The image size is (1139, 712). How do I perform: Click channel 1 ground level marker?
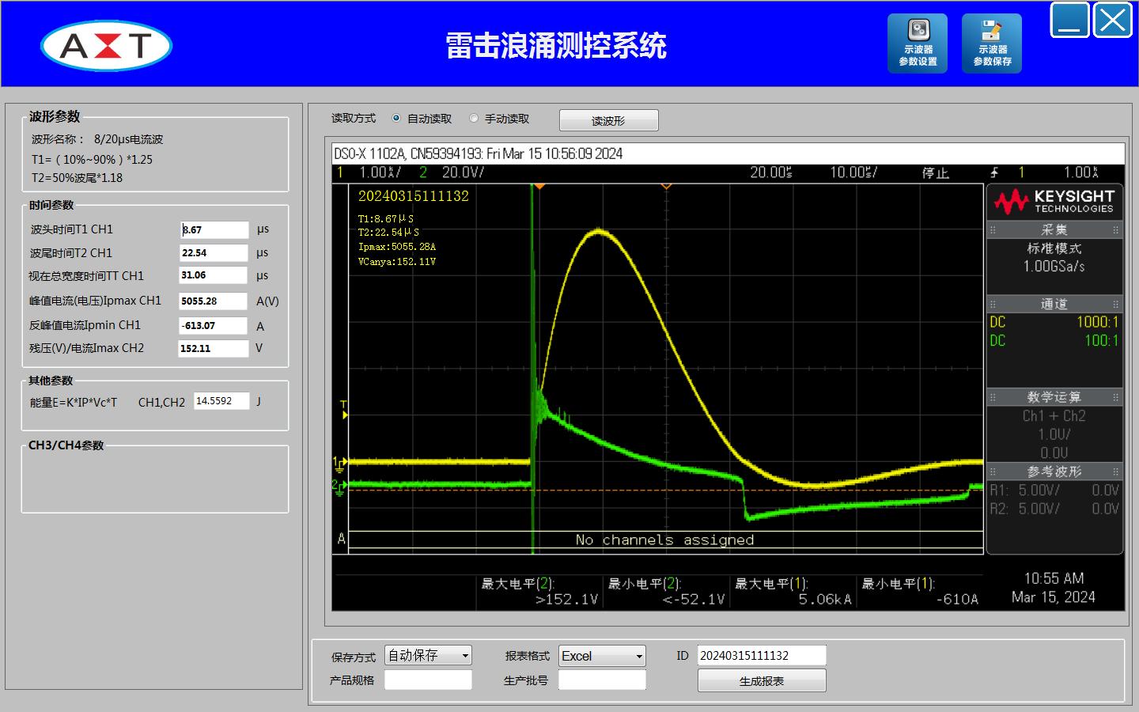click(x=339, y=463)
